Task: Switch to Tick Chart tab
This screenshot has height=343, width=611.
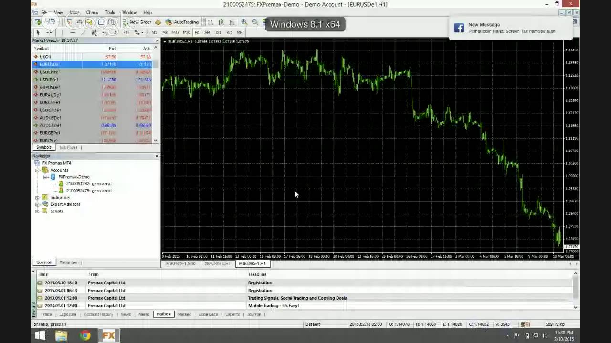Action: click(68, 147)
